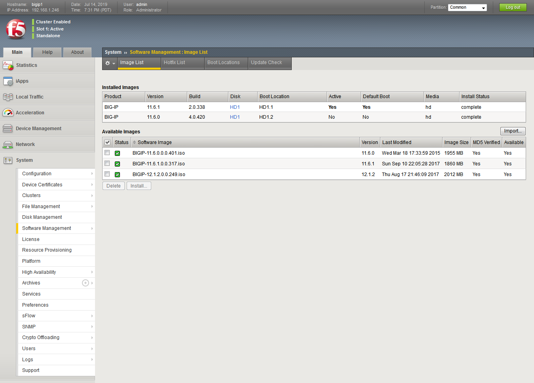Viewport: 534px width, 383px height.
Task: Sort by Software Image column arrow
Action: [134, 142]
